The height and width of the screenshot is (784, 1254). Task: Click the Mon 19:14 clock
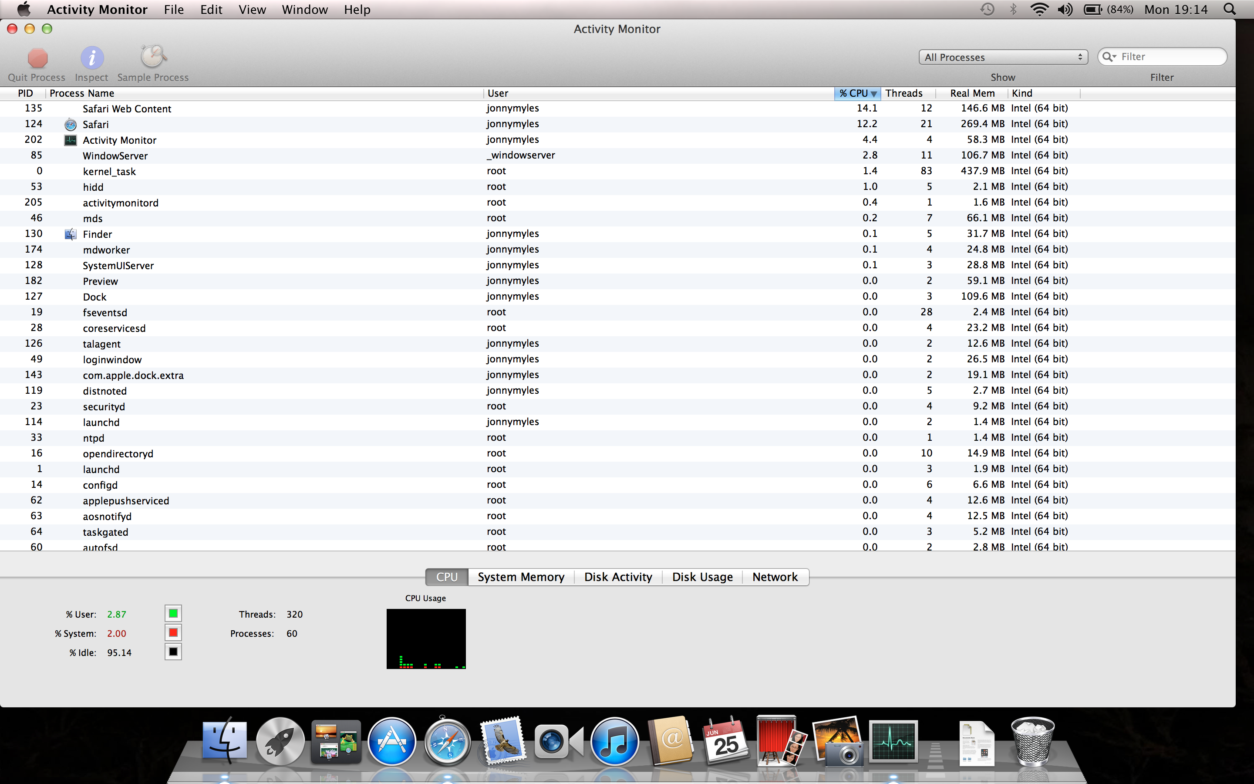[x=1175, y=9]
